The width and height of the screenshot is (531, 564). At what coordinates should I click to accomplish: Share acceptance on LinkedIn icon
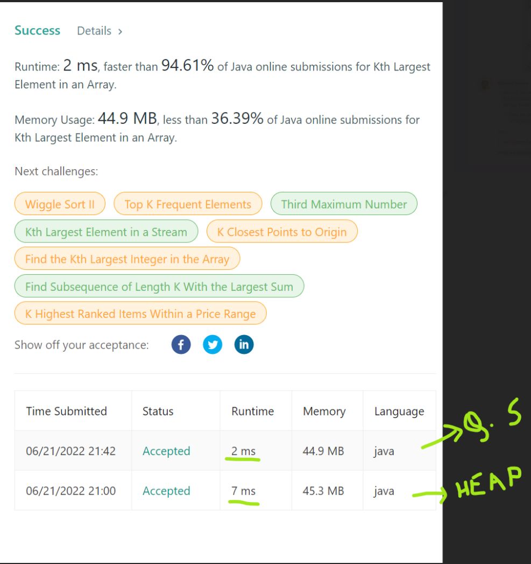tap(244, 345)
